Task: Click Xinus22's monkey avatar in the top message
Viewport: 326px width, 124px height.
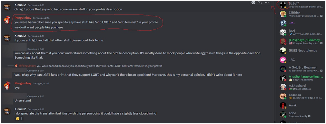Action: pyautogui.click(x=7, y=7)
